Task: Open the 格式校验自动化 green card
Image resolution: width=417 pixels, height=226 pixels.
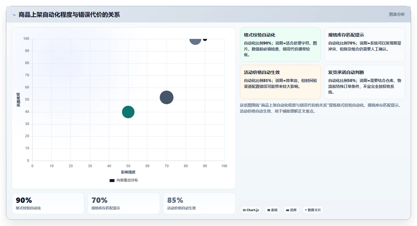Action: 280,45
